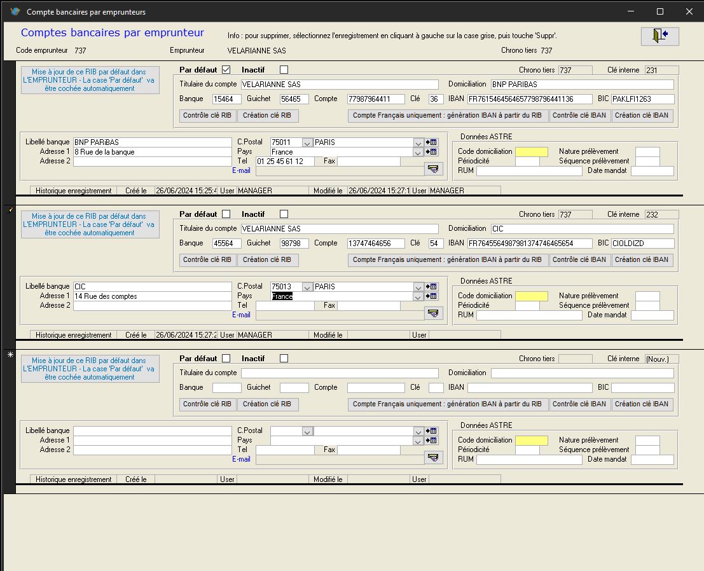Check Par défaut in the new record

(226, 358)
